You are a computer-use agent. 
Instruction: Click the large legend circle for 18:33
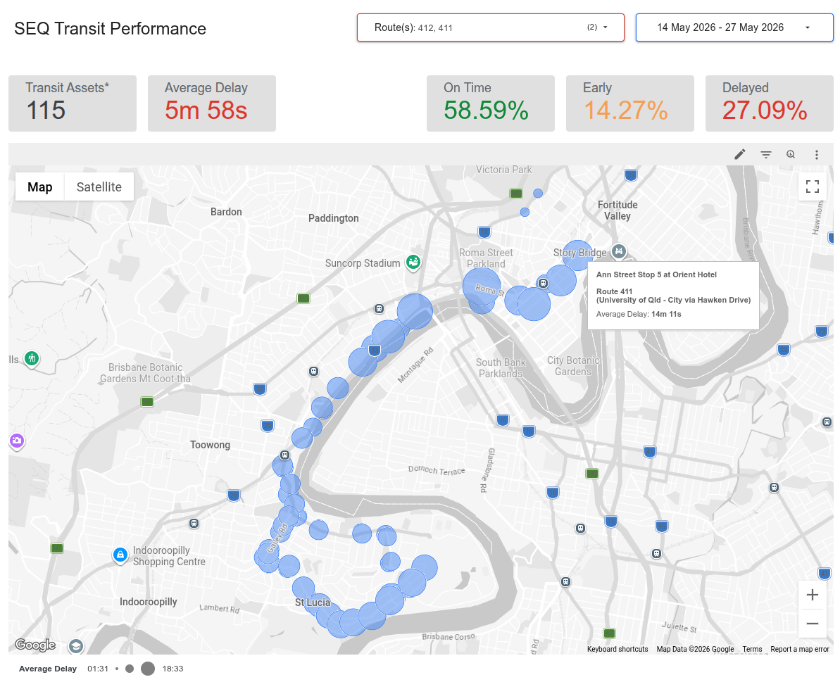tap(148, 669)
